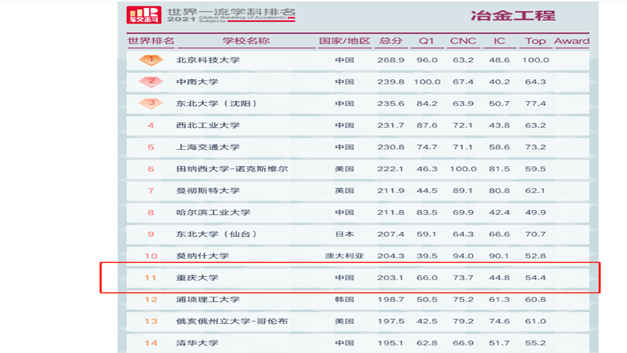Screen dimensions: 627x353
Task: Click the CNC column header
Action: (x=463, y=41)
